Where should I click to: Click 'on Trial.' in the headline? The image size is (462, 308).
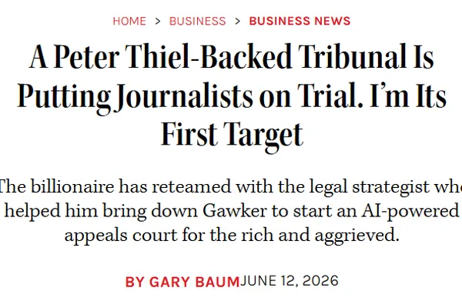[311, 96]
